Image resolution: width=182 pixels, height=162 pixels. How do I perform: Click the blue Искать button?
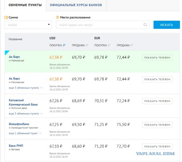[x=167, y=25]
